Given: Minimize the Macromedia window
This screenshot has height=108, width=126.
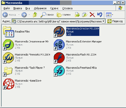Looking at the screenshot, I should [115, 3].
